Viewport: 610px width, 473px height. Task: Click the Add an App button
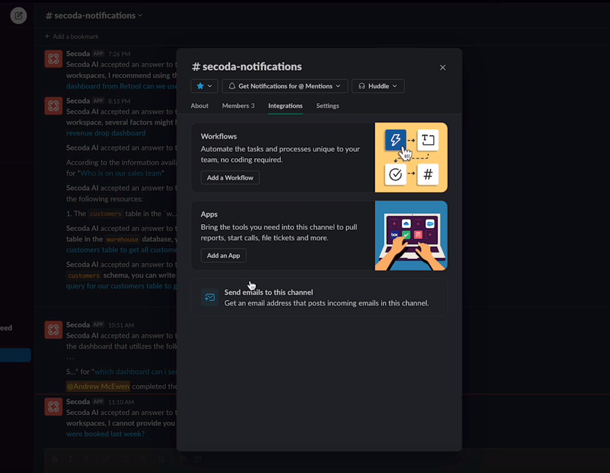pyautogui.click(x=223, y=255)
